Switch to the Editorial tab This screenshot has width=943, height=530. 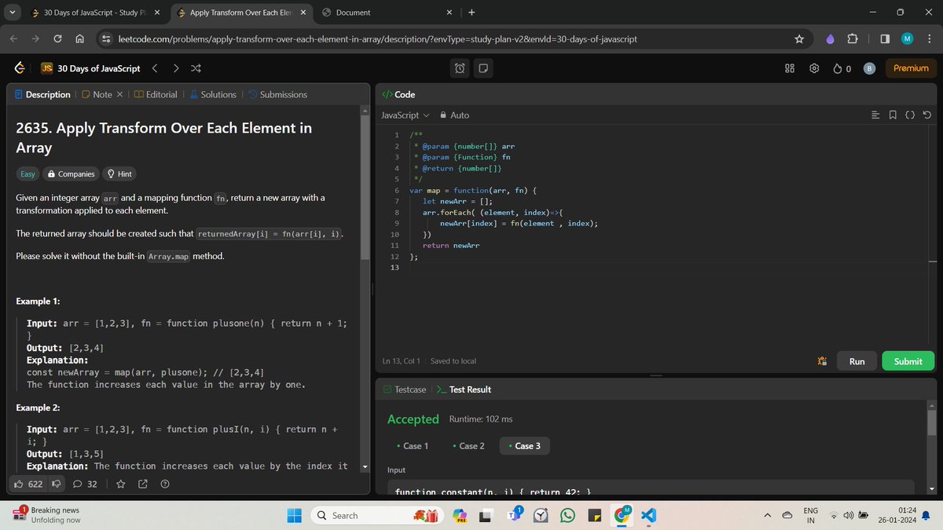[x=162, y=94]
